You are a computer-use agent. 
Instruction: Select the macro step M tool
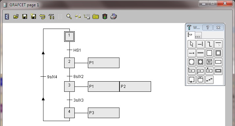pos(209,62)
